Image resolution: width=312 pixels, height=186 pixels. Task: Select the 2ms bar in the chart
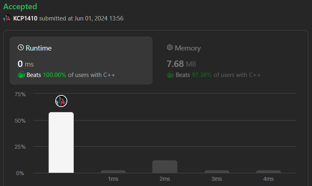click(165, 166)
